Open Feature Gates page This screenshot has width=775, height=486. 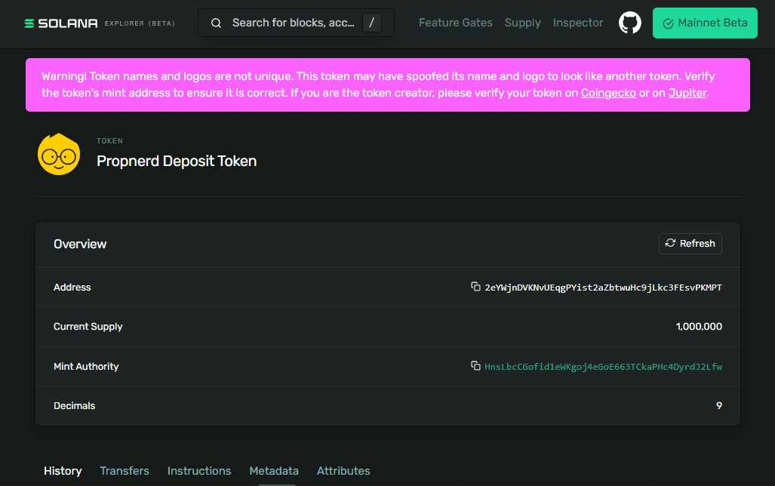pyautogui.click(x=455, y=23)
